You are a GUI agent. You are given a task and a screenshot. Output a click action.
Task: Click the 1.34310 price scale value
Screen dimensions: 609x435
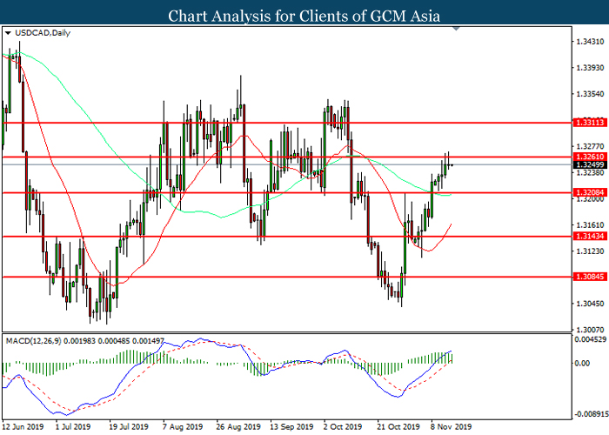pos(591,42)
